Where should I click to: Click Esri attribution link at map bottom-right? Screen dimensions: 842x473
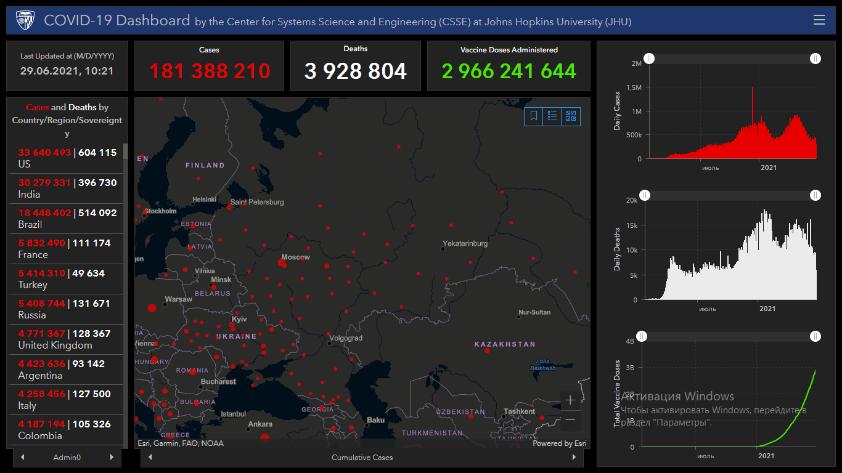[559, 443]
